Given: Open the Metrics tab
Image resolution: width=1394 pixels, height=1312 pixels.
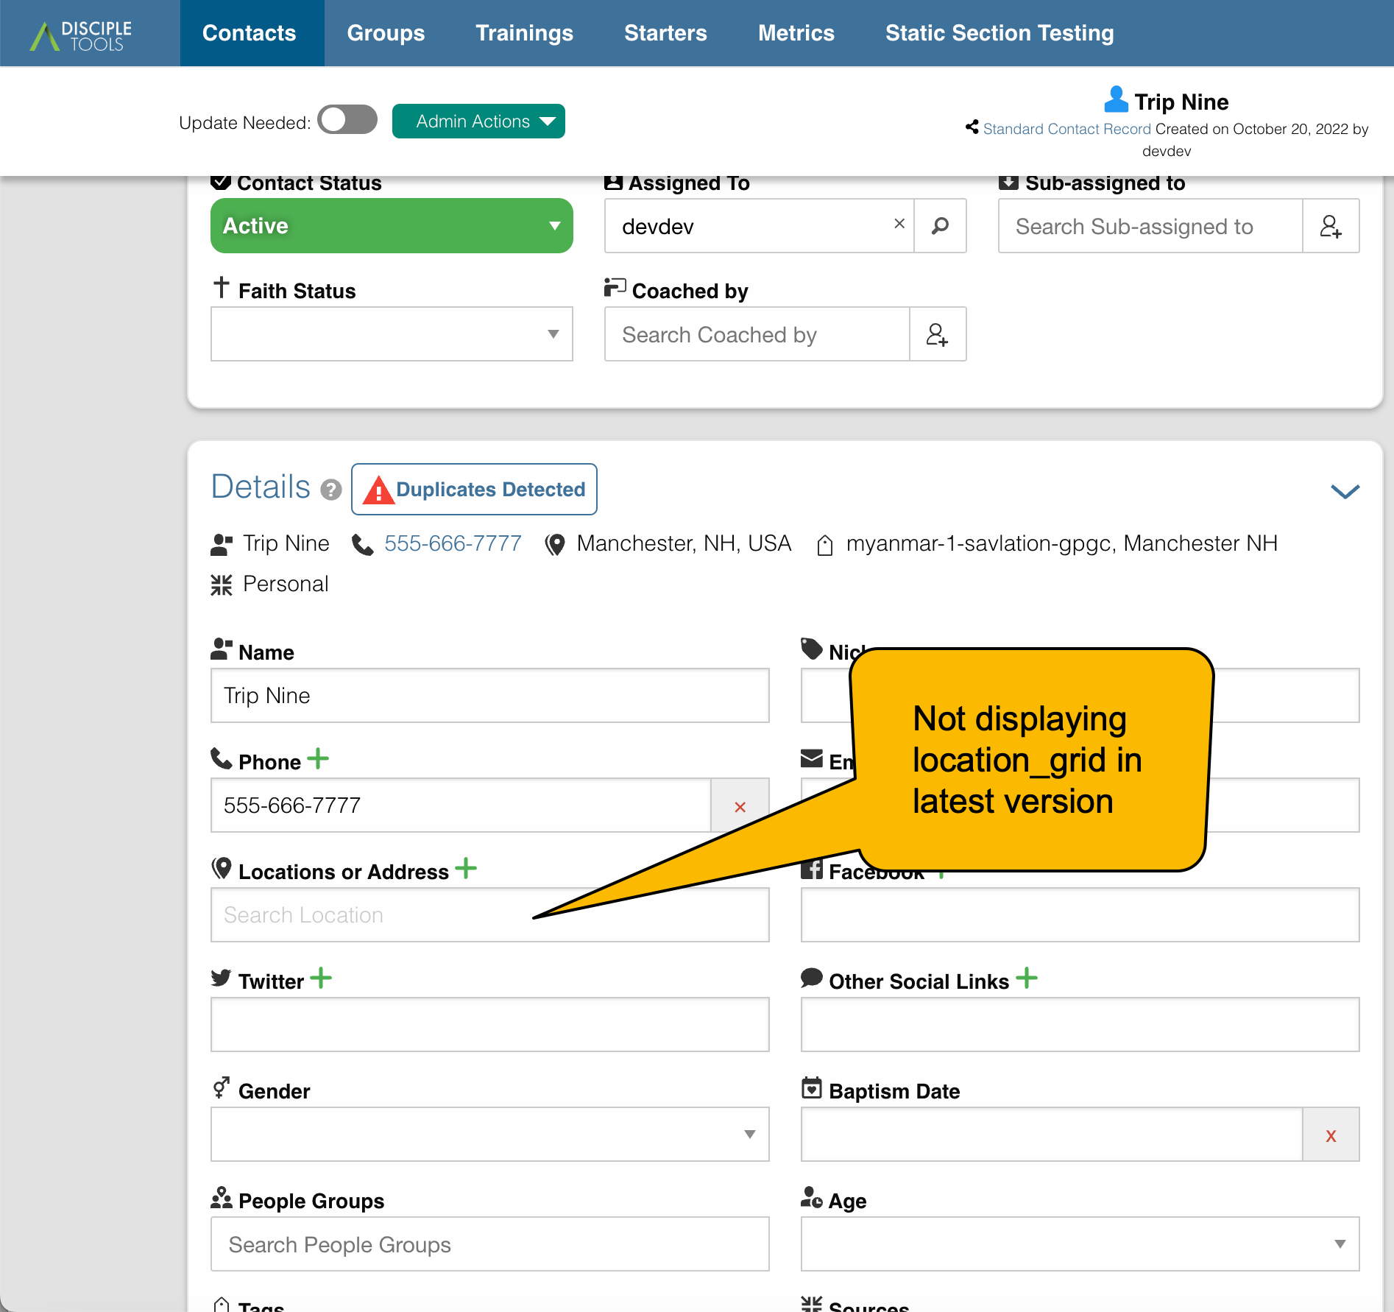Looking at the screenshot, I should point(796,33).
